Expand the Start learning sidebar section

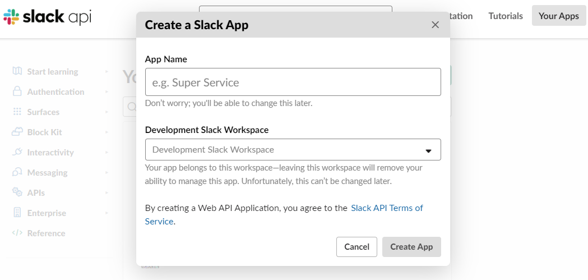107,72
